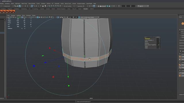Enable snap to curves magnet icon
Screen dimensions: 184x103
point(51,6)
